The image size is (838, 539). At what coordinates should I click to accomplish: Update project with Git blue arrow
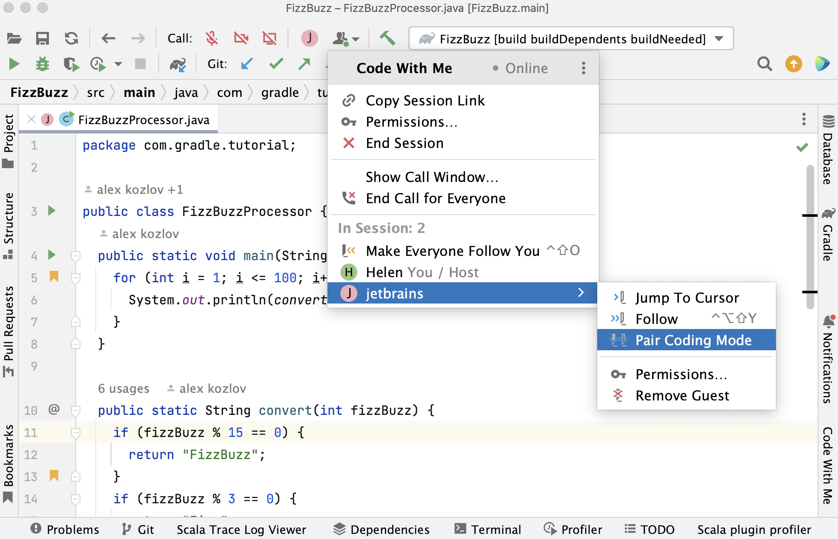(247, 64)
